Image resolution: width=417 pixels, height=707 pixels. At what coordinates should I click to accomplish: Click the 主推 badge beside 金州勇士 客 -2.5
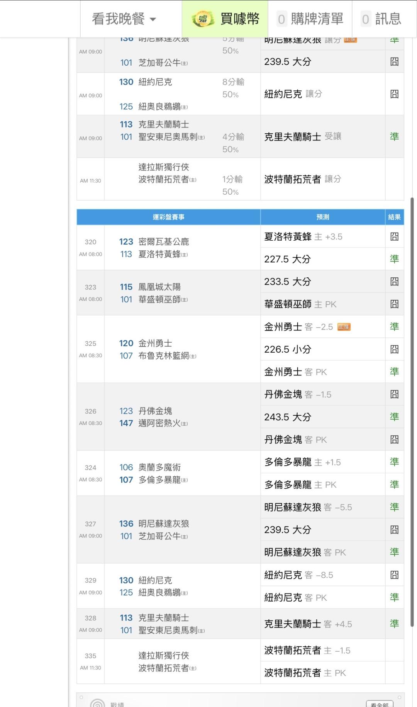point(344,327)
